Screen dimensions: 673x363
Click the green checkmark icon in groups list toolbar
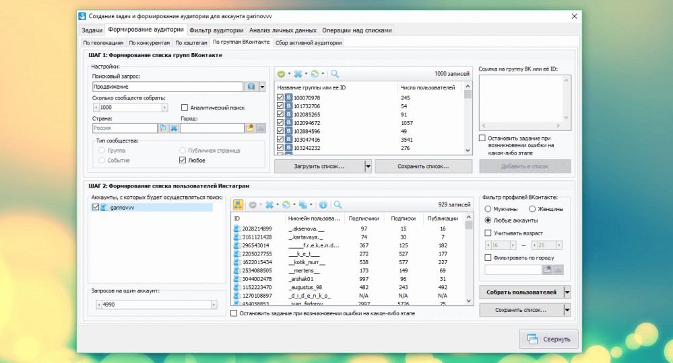pos(281,74)
